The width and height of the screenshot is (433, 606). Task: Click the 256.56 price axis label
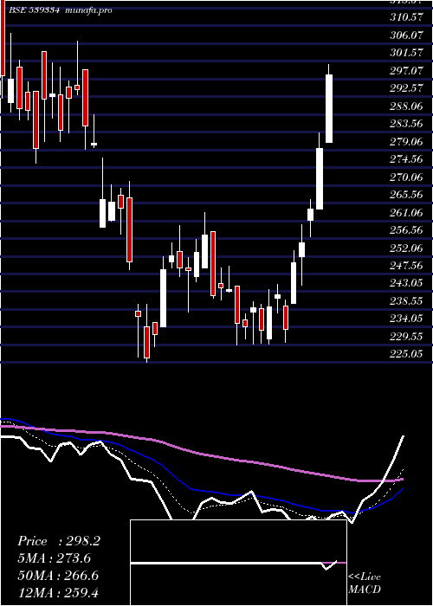406,230
